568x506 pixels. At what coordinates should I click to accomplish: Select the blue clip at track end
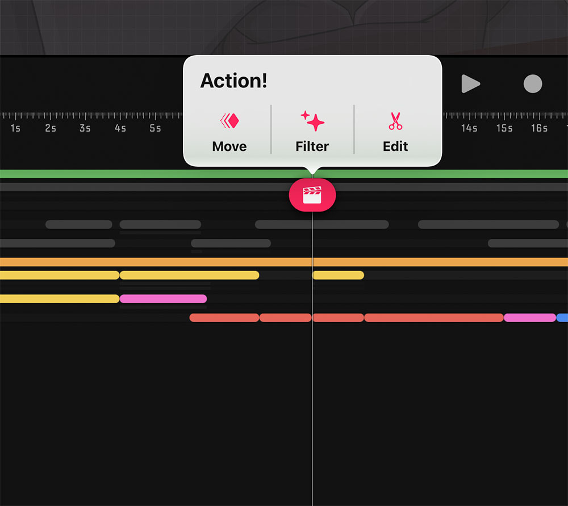point(563,318)
